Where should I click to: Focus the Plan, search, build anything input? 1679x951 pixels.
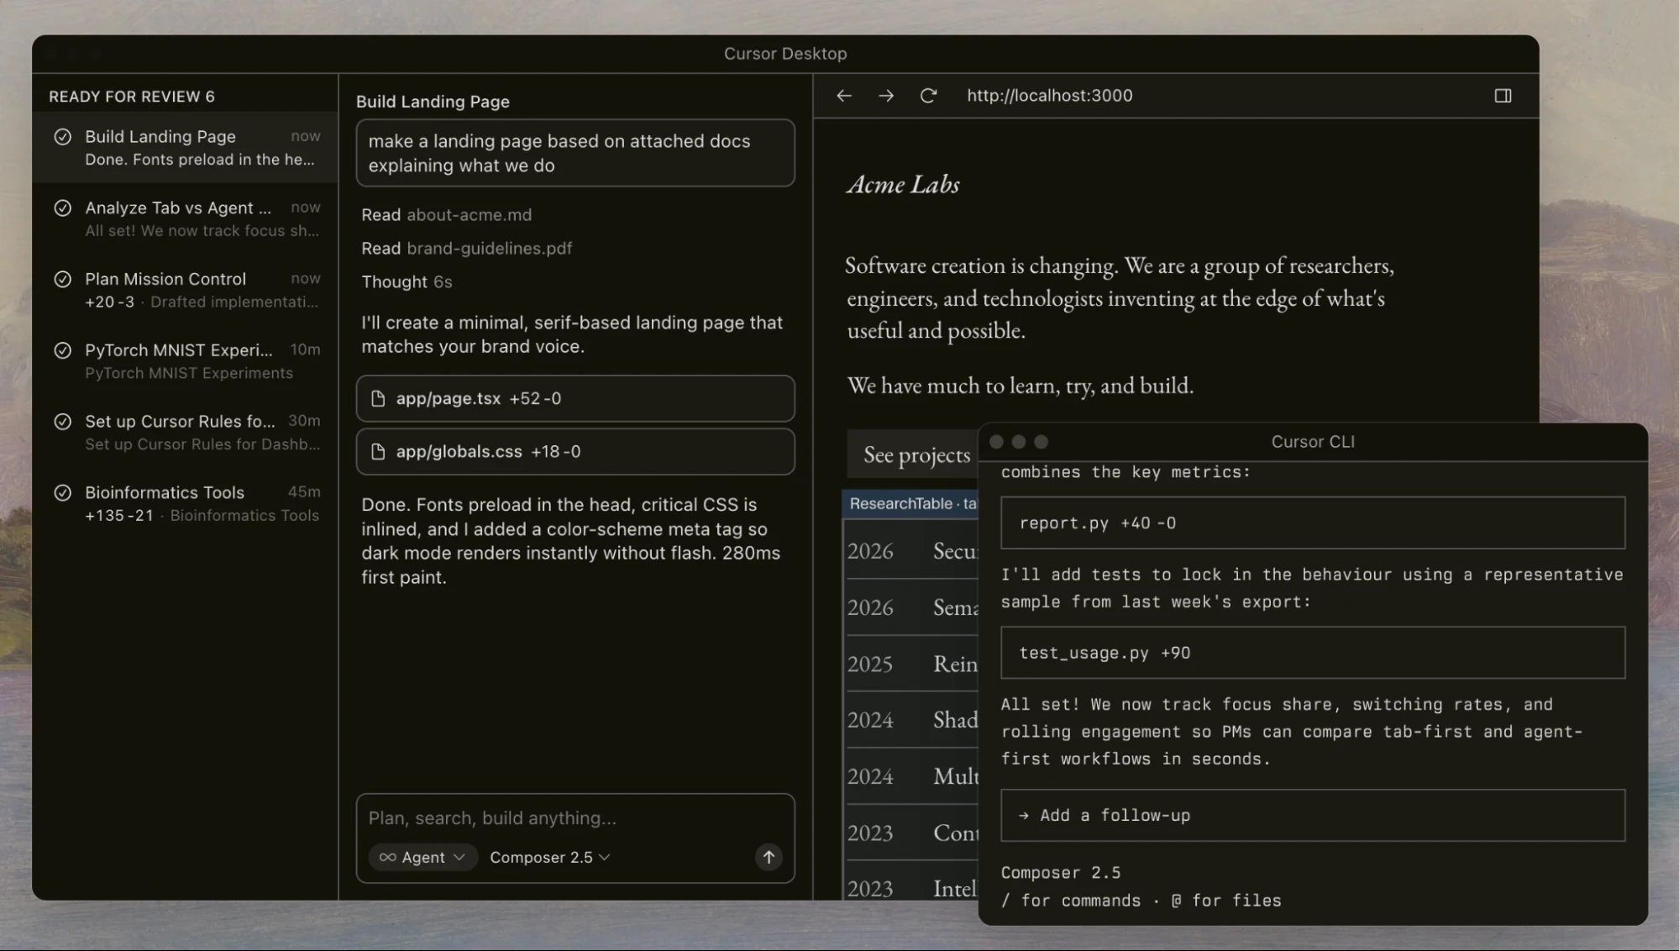(x=575, y=818)
